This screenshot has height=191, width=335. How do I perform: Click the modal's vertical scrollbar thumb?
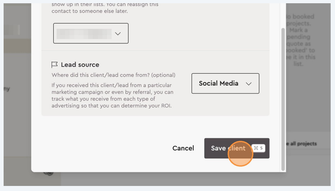click(283, 97)
